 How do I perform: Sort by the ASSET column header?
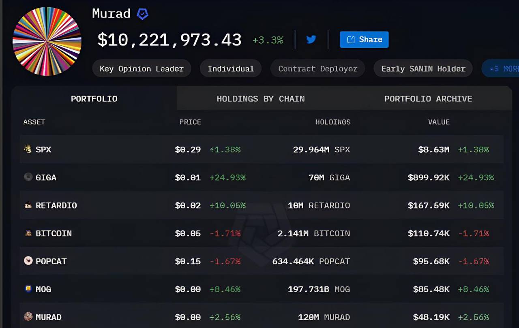pyautogui.click(x=34, y=122)
